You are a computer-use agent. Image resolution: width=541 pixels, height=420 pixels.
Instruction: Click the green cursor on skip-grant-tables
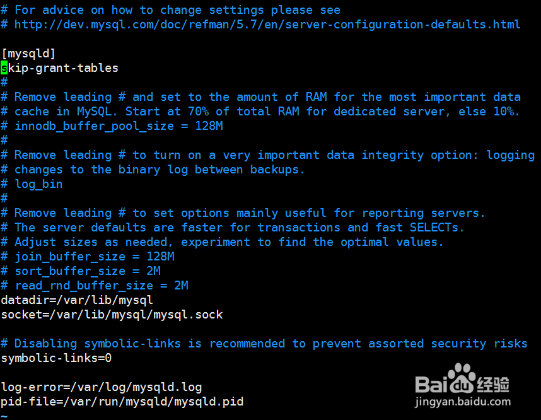pos(4,68)
